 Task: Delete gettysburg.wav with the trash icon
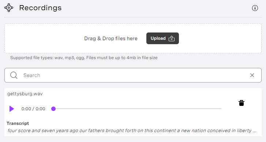point(241,103)
